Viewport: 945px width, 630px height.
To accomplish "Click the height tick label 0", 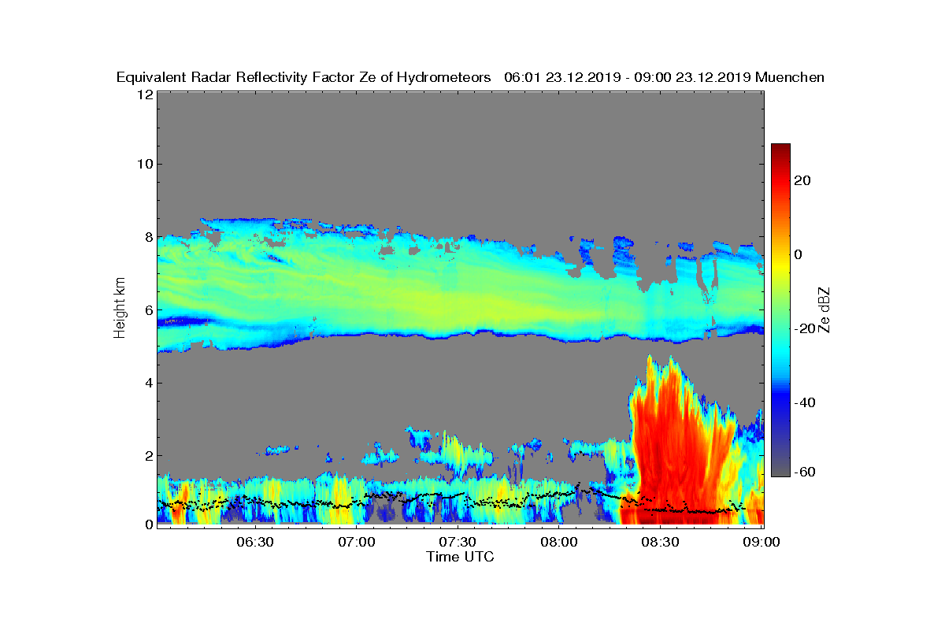I will (148, 524).
